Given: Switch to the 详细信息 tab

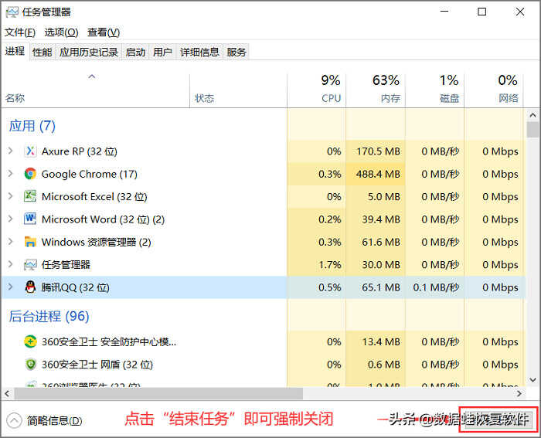Looking at the screenshot, I should (x=199, y=52).
